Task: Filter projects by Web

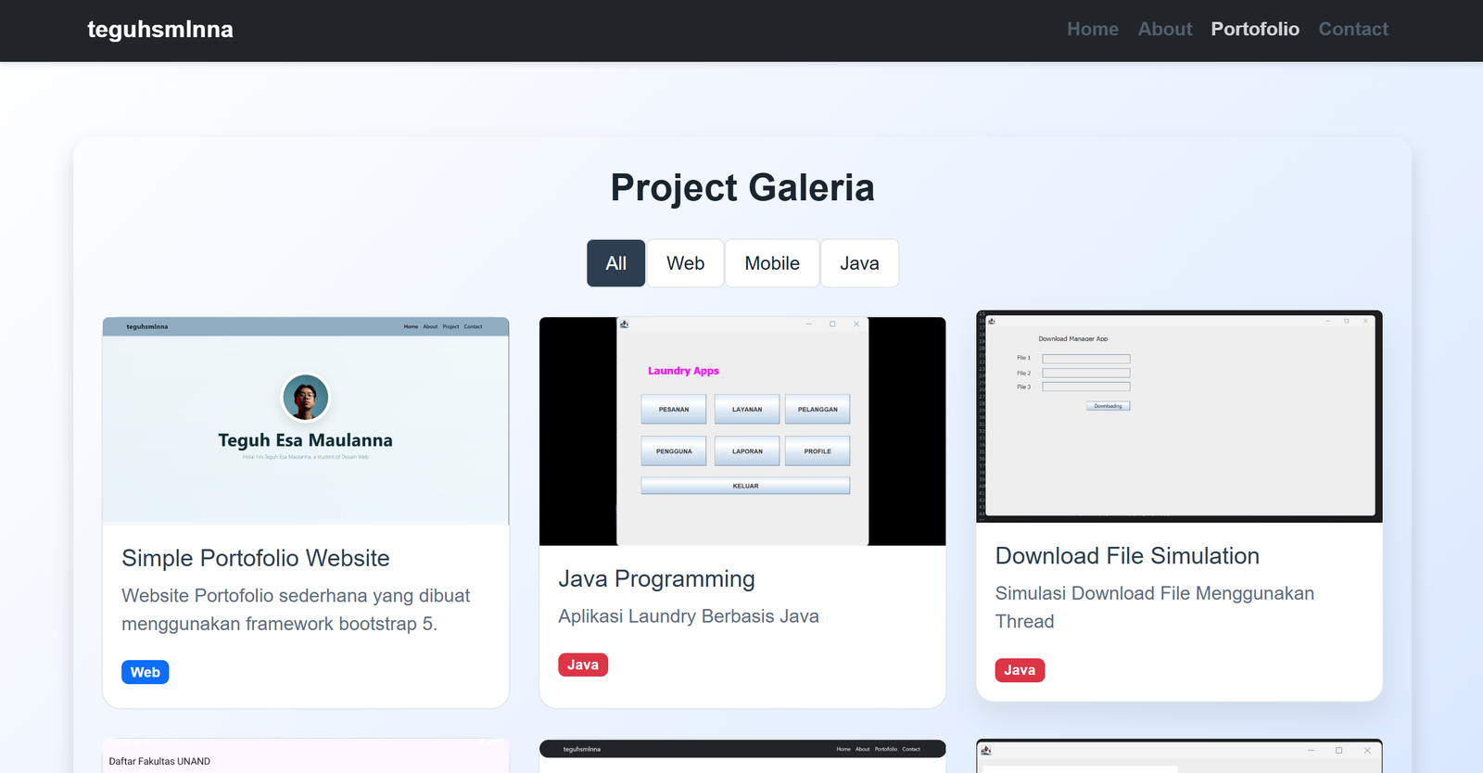Action: 685,263
